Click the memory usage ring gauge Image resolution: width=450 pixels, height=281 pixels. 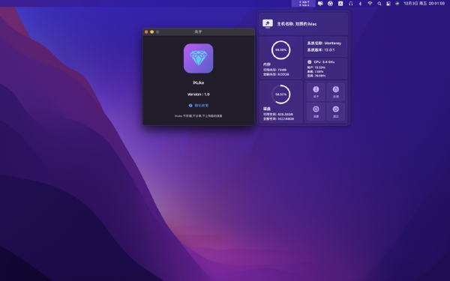(x=280, y=50)
